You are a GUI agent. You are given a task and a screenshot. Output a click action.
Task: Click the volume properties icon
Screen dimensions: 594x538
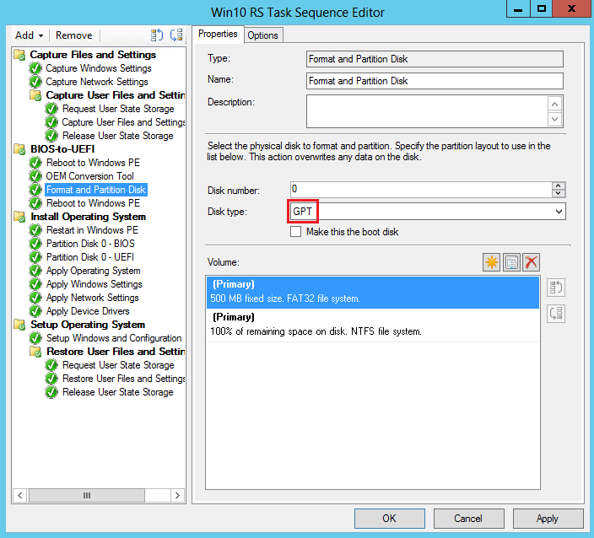[x=511, y=262]
